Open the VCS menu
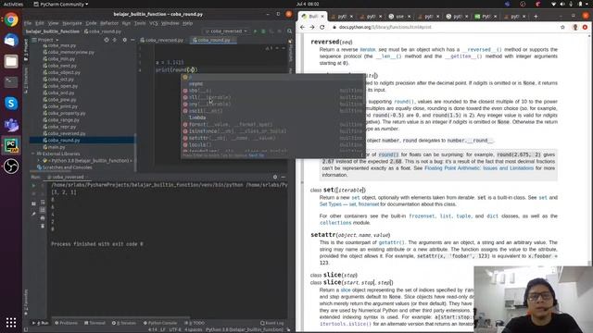The image size is (593, 333). 153,23
